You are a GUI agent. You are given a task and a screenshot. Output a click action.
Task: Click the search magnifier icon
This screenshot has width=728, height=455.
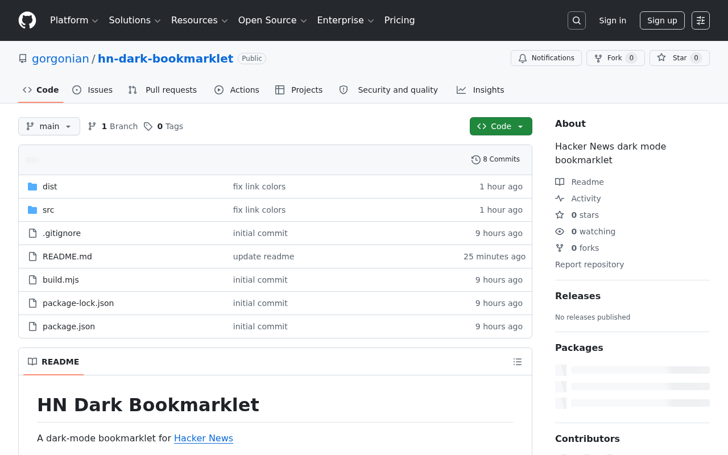(x=577, y=20)
